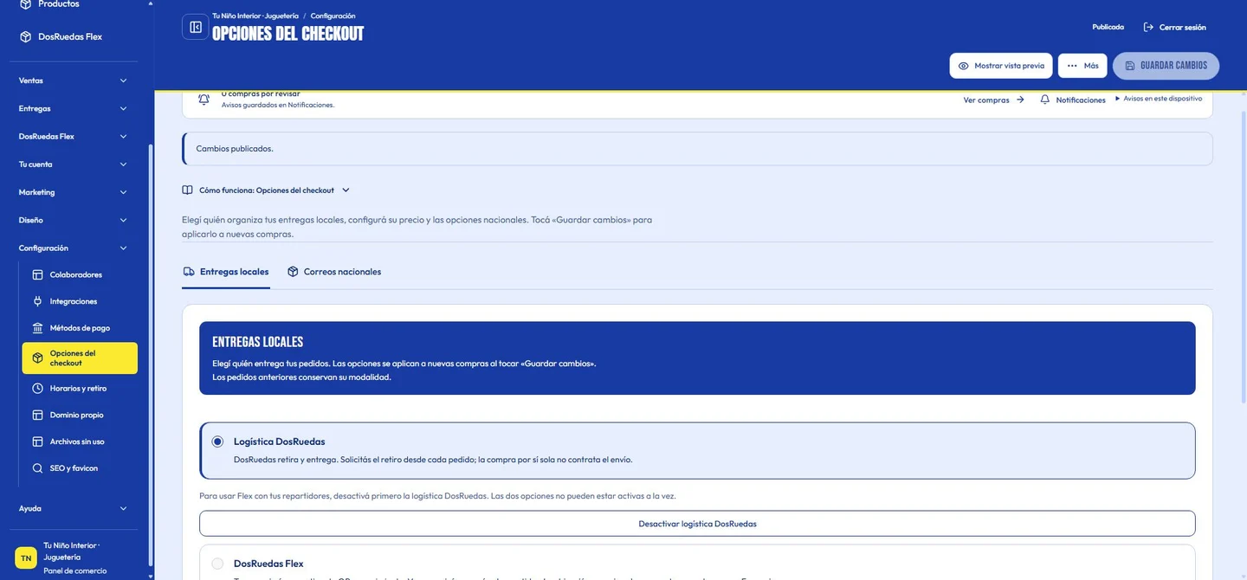The width and height of the screenshot is (1247, 580).
Task: Click Tu Niño Interior · Juguetería breadcrumb
Action: coord(255,16)
